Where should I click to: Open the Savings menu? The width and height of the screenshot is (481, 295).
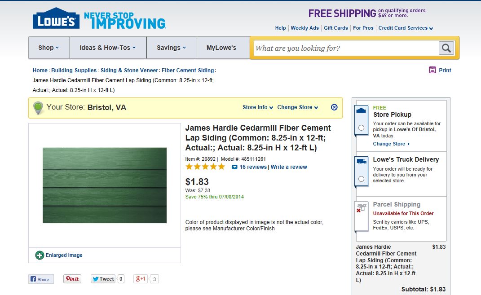pos(171,48)
